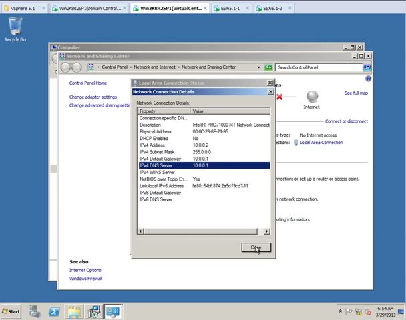Click the Value column header
The width and height of the screenshot is (406, 320).
coord(230,111)
